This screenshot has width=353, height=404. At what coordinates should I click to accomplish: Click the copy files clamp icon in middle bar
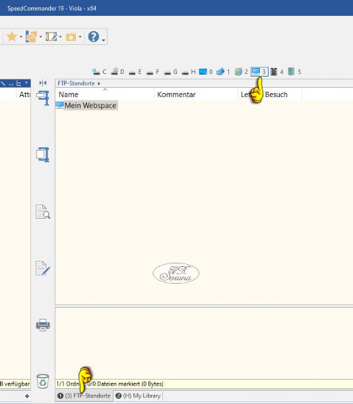(43, 154)
